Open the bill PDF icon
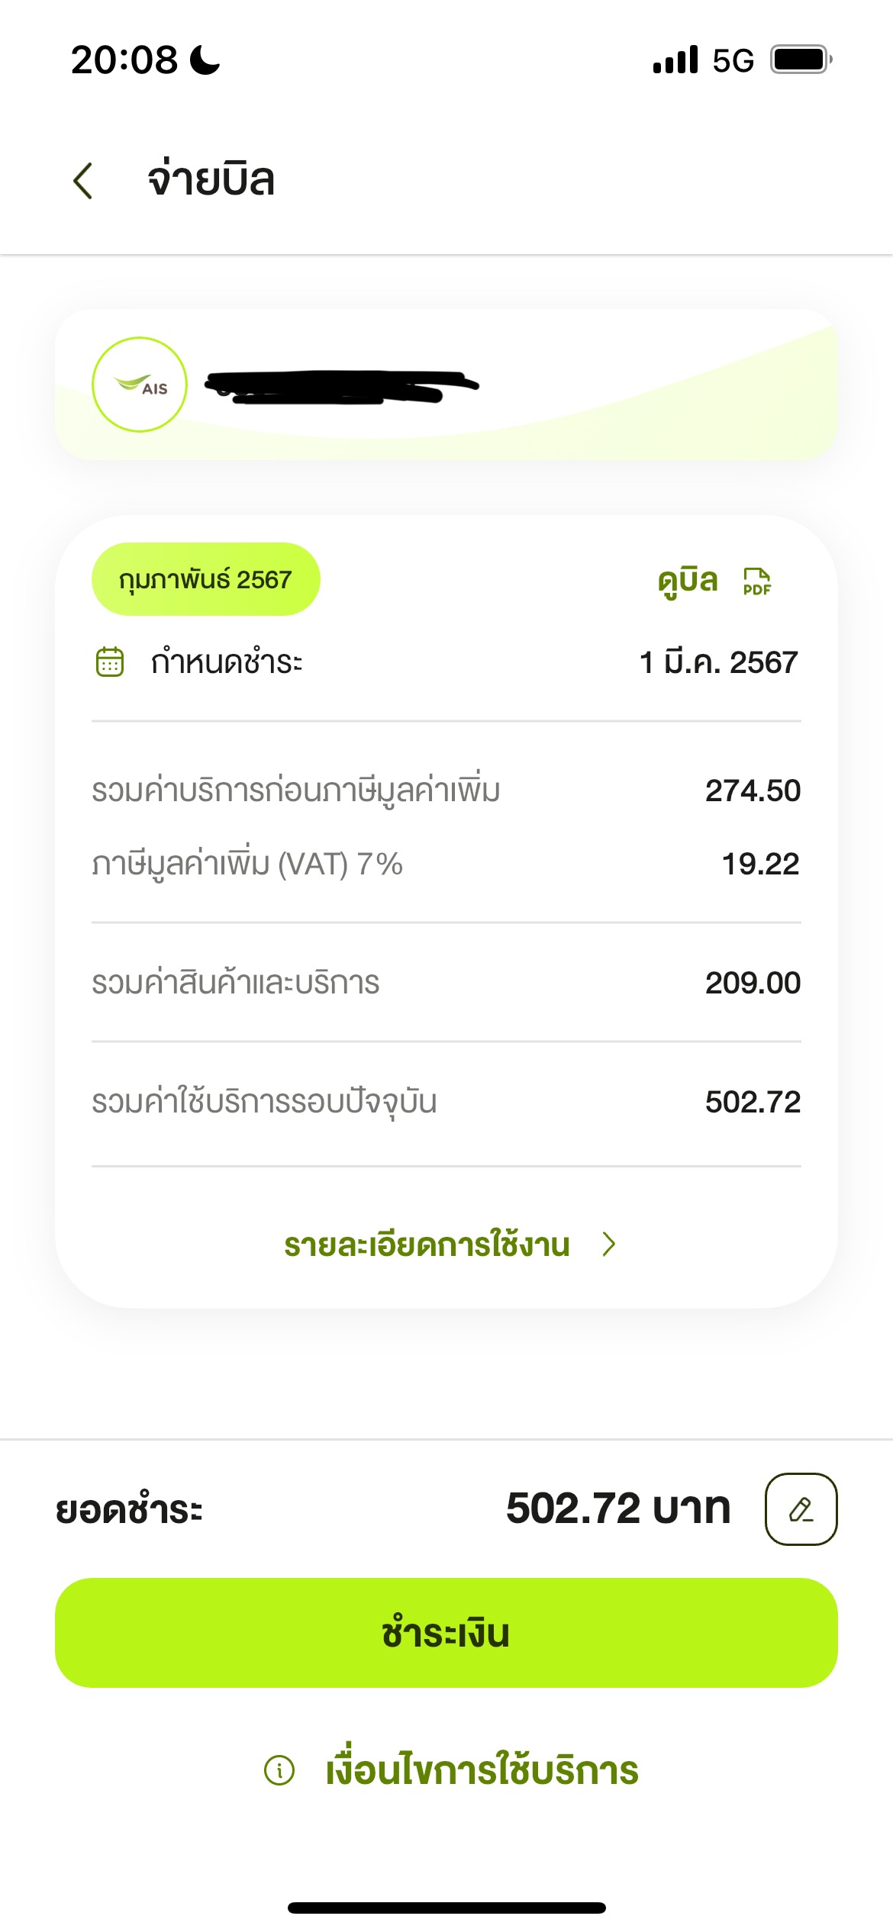 756,581
